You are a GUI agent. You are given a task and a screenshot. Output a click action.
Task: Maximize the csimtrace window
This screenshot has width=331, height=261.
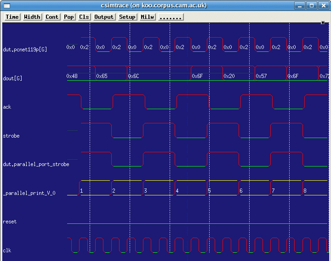[x=311, y=6]
